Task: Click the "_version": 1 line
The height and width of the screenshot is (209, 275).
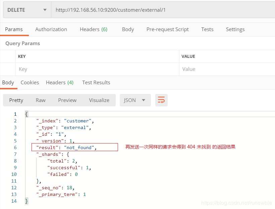Action: tap(55, 141)
